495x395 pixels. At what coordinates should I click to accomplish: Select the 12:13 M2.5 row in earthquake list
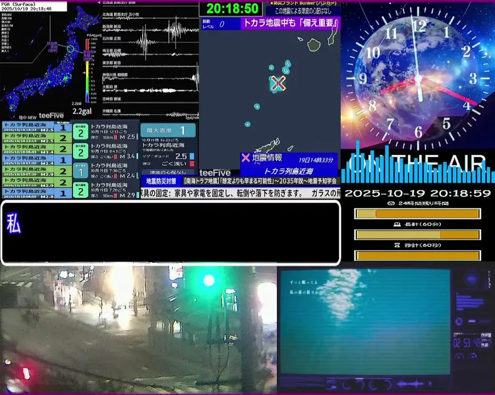[x=37, y=138]
